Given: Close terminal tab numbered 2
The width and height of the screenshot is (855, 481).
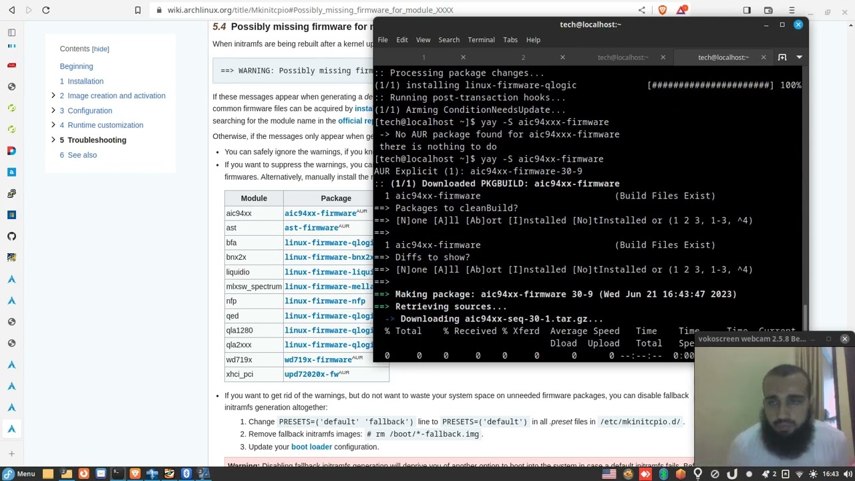Looking at the screenshot, I should (x=562, y=57).
